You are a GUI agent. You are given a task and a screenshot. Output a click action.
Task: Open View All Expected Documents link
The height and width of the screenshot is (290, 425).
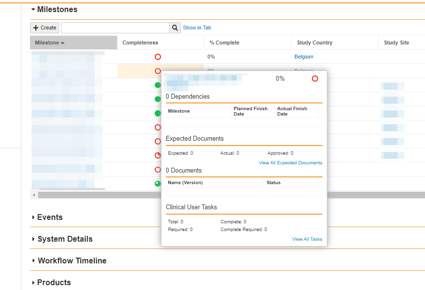(290, 163)
